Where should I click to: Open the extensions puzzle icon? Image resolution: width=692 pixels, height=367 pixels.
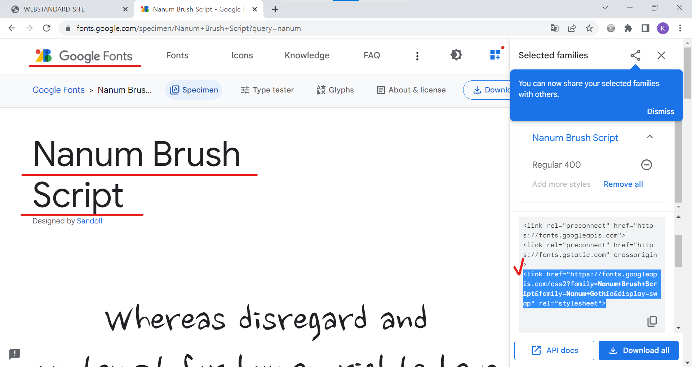[628, 28]
